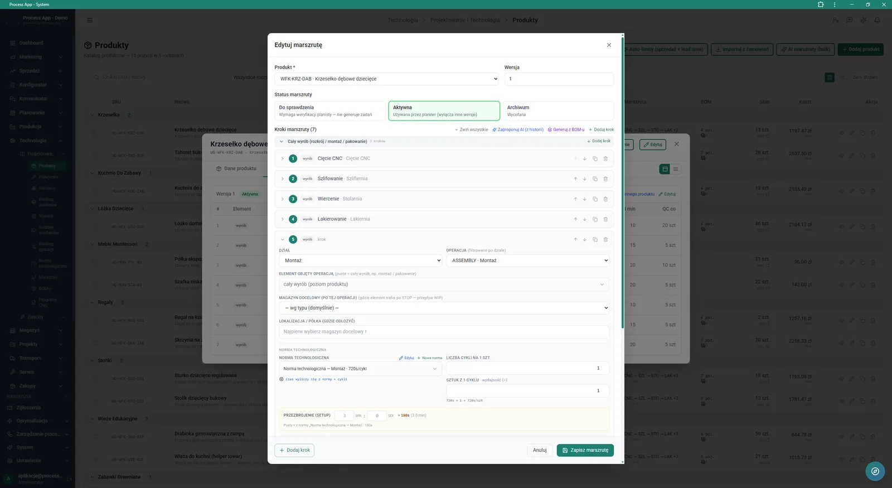Click Anuluj button

tap(540, 450)
